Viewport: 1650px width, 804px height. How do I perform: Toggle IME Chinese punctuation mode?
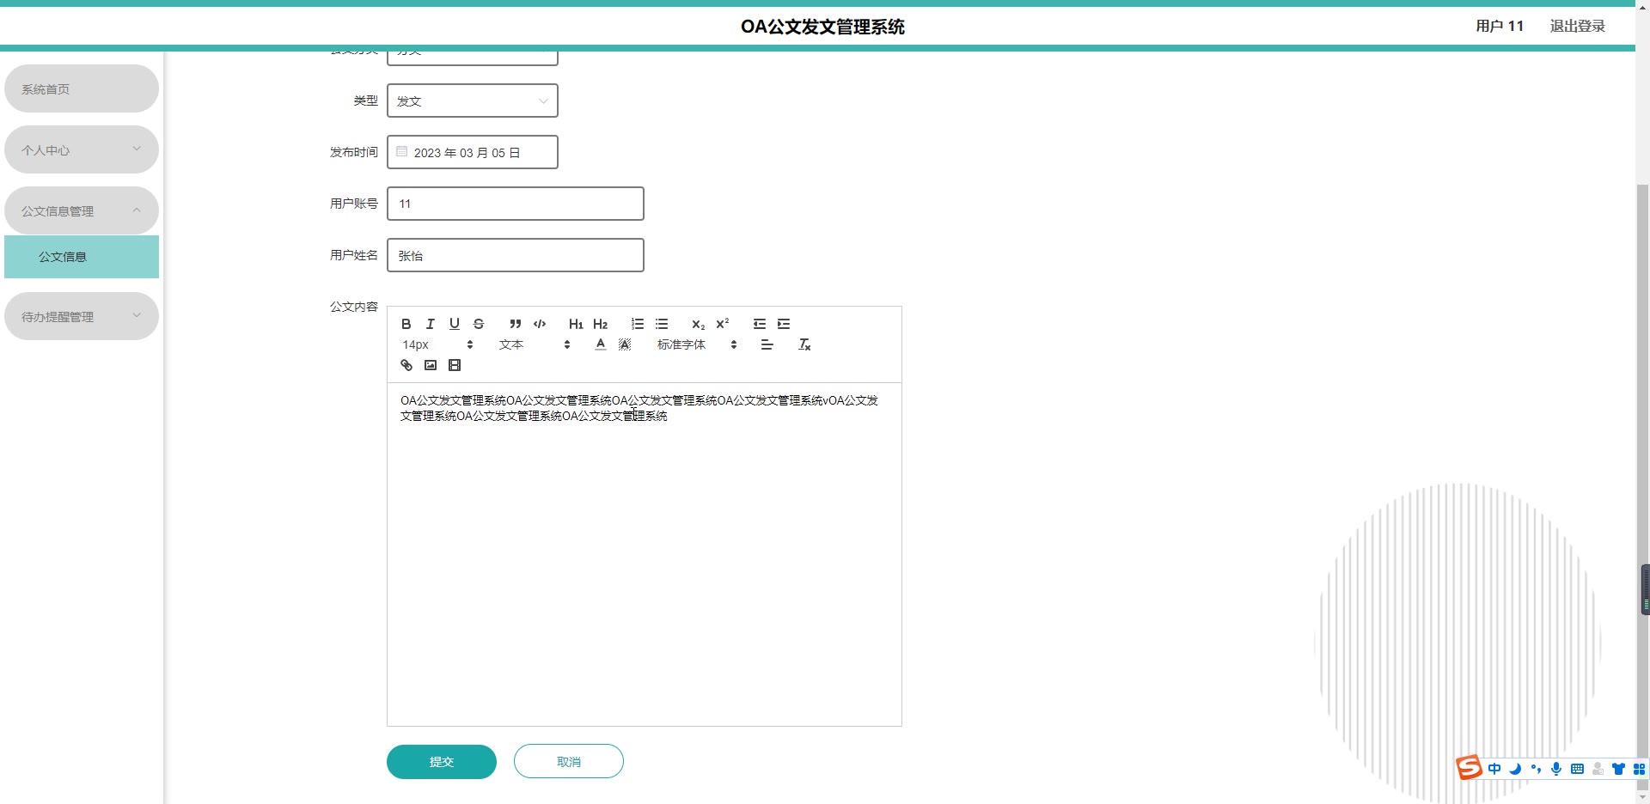[x=1536, y=769]
